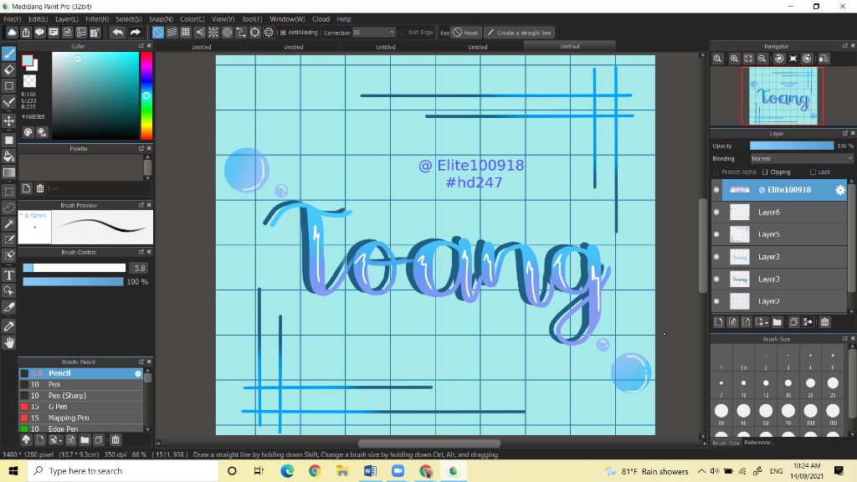Open the Pencil brush settings gear
The image size is (857, 482).
click(x=138, y=373)
